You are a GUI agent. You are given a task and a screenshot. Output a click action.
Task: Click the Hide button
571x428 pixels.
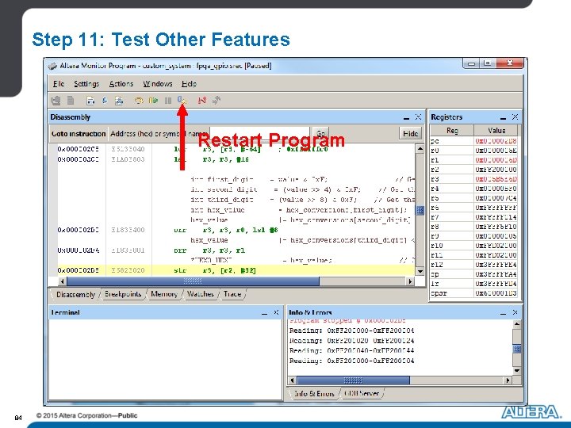[411, 134]
